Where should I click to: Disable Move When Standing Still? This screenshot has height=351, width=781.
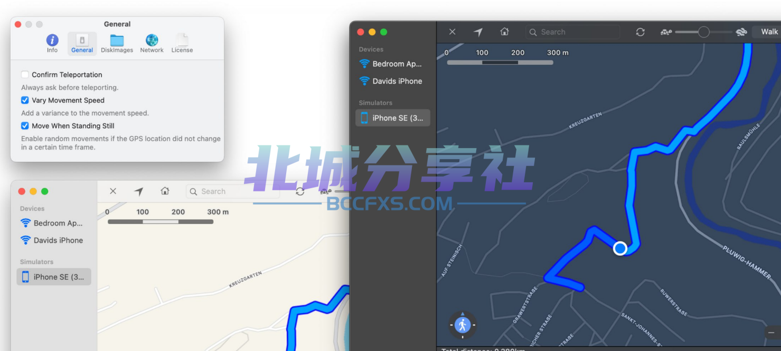25,126
